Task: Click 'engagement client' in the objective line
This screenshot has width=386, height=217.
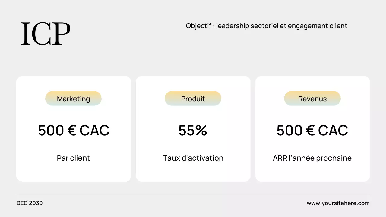Action: point(317,26)
